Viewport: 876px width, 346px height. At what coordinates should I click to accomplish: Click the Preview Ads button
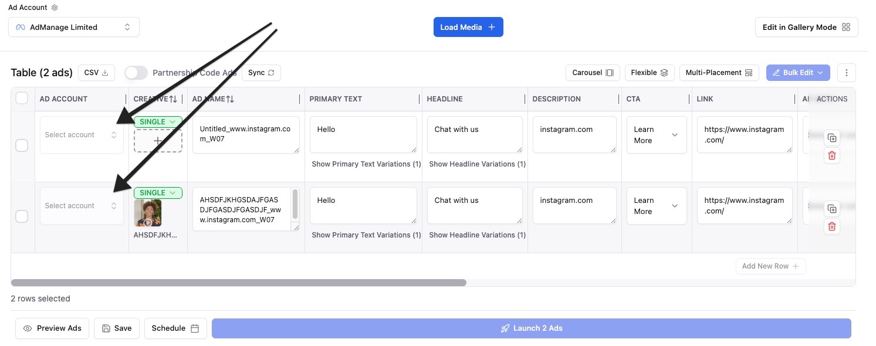click(x=52, y=328)
